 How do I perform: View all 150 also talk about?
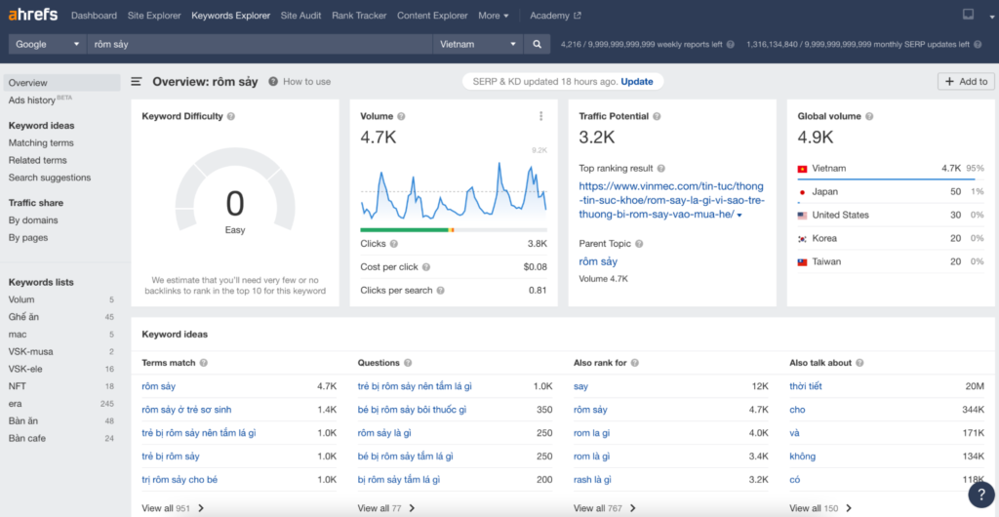[820, 508]
